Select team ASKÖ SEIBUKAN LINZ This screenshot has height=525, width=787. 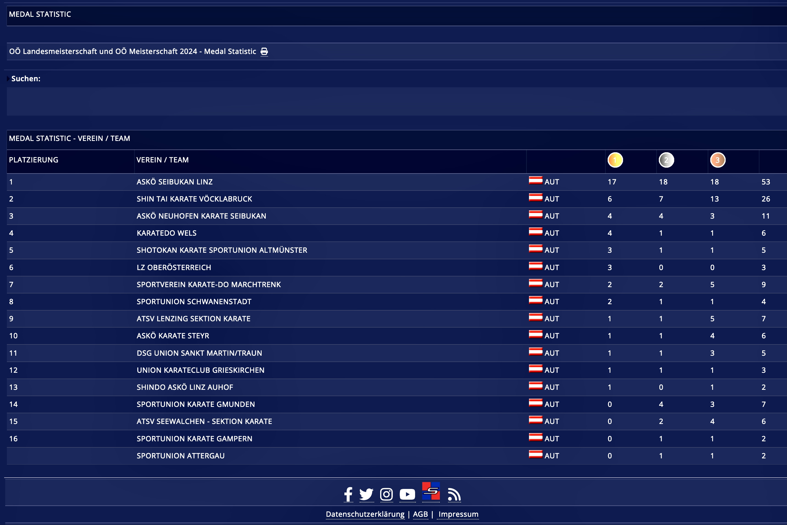point(175,182)
